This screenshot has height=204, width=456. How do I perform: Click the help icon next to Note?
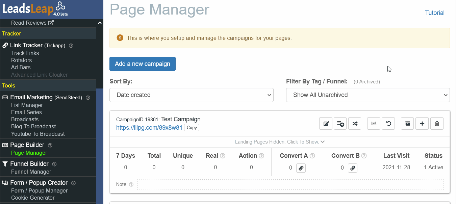pyautogui.click(x=131, y=185)
